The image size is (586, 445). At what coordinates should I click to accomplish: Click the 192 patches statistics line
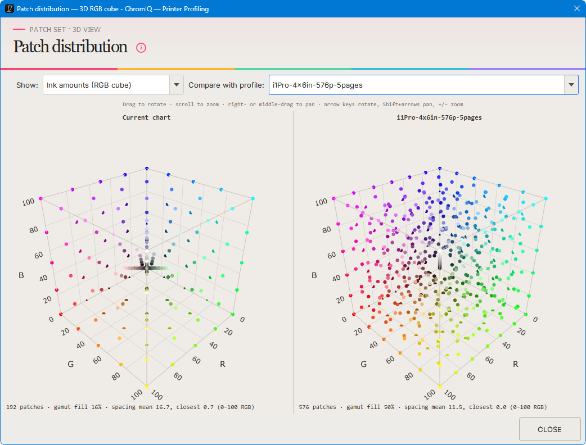tap(130, 407)
